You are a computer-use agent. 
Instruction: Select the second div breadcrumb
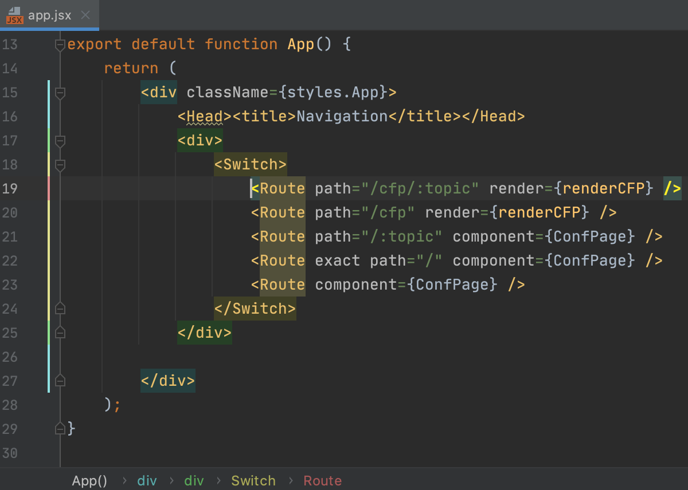194,481
